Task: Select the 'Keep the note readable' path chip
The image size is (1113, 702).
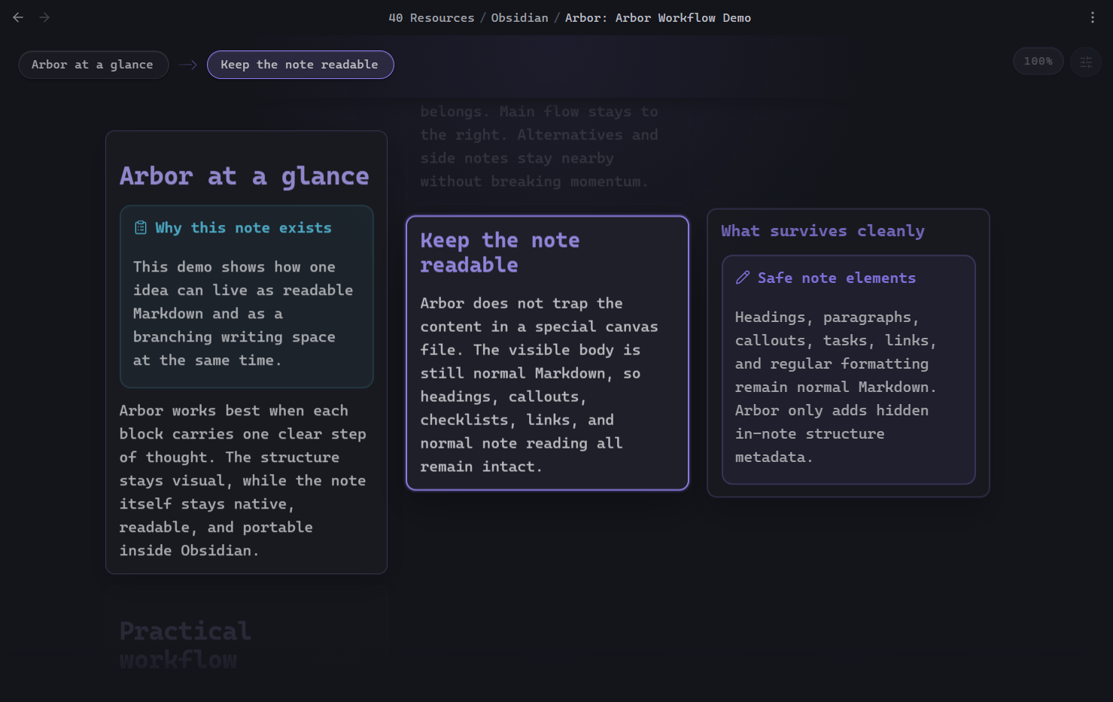Action: (300, 65)
